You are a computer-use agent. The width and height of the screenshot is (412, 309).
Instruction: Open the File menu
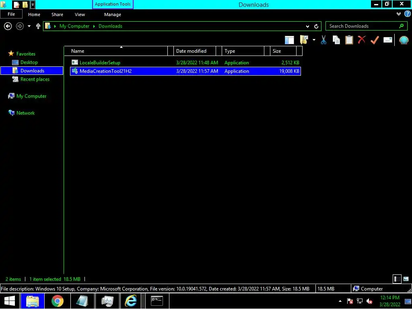[x=11, y=14]
